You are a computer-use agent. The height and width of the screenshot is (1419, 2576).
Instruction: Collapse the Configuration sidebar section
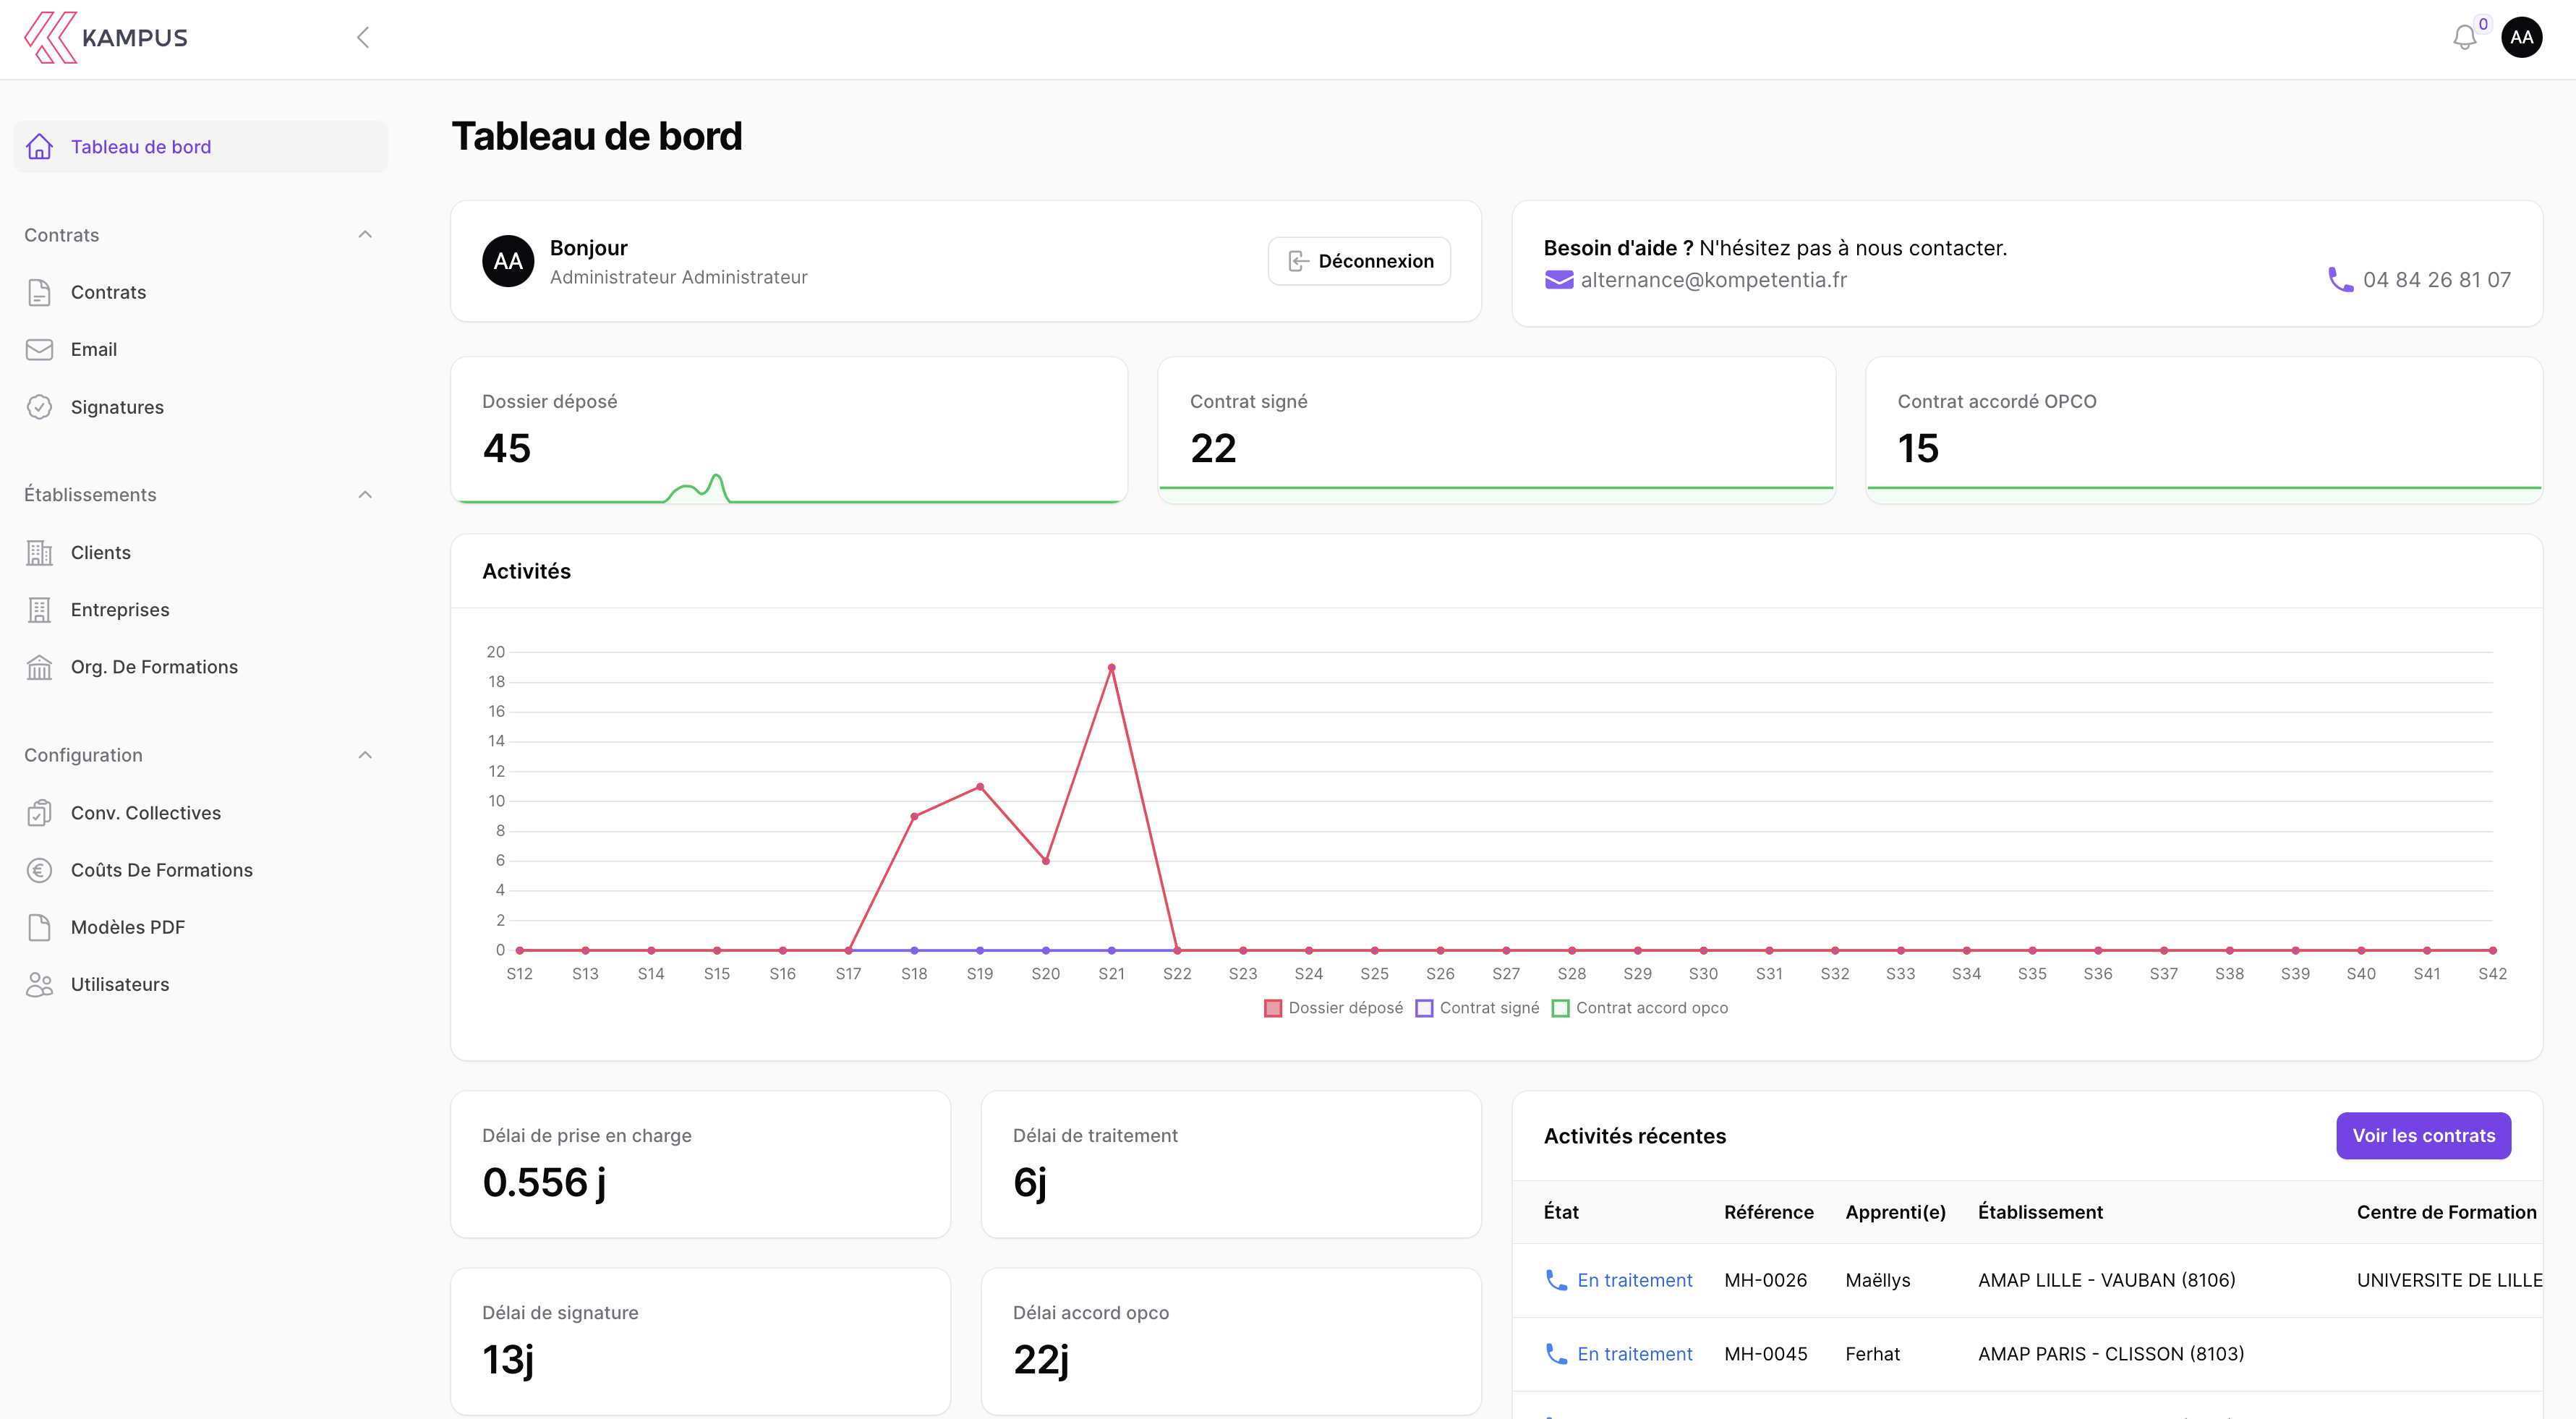pyautogui.click(x=365, y=755)
